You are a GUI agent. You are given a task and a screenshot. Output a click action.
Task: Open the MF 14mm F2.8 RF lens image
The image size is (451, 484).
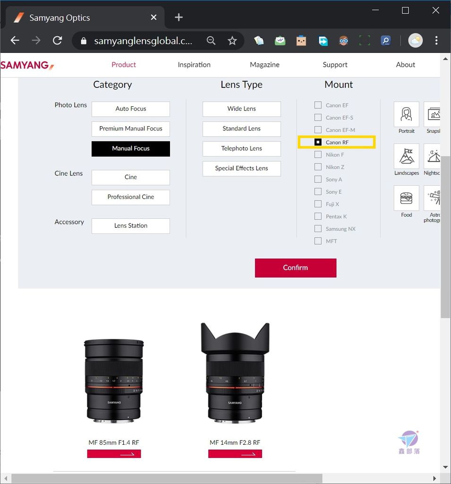pyautogui.click(x=235, y=373)
